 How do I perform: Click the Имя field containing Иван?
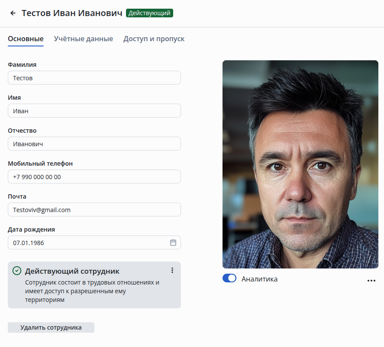coord(94,111)
